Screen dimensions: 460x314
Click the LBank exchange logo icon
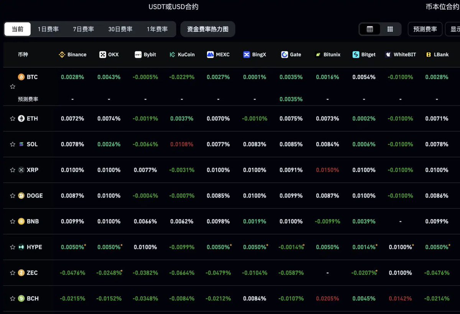pos(429,55)
